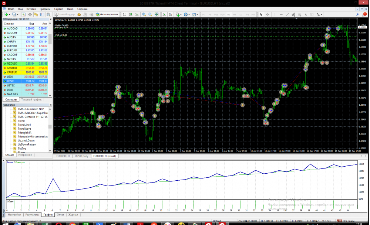Image resolution: width=370 pixels, height=225 pixels.
Task: Tile chart windows using the toolbar icon
Action: (x=157, y=14)
